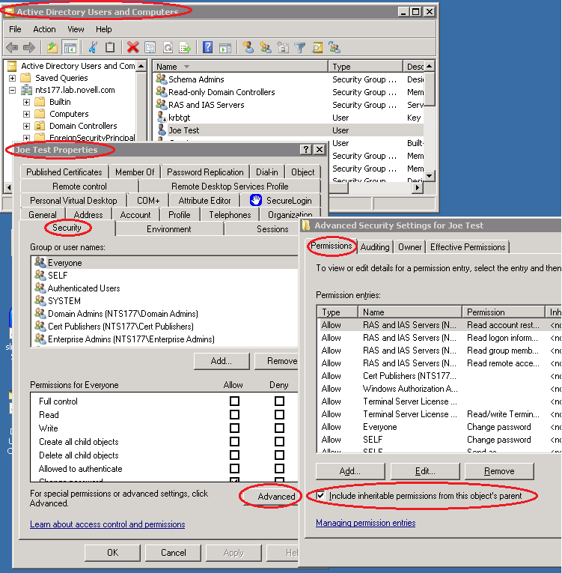
Task: Switch to the Attribute Editor tab
Action: (x=204, y=200)
